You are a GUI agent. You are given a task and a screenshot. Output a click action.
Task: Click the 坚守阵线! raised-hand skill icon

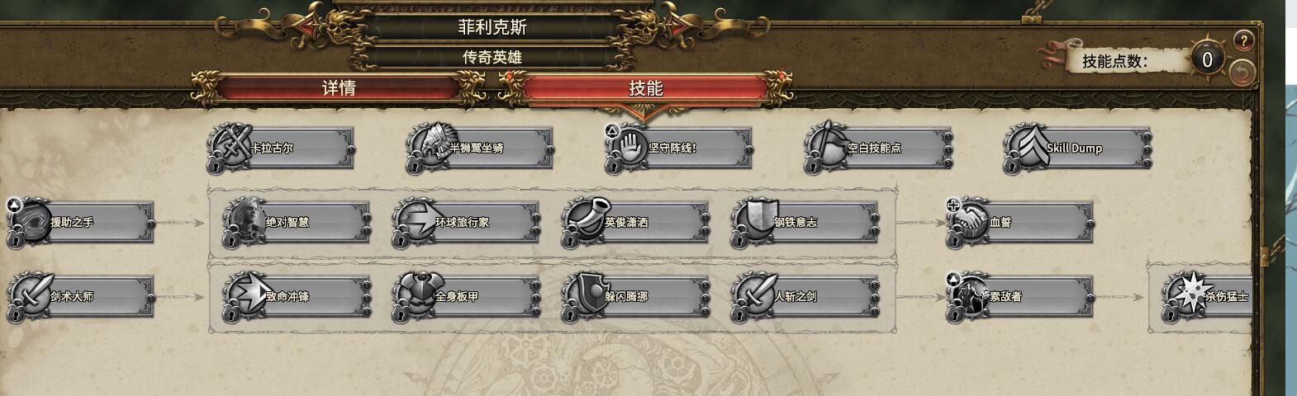pyautogui.click(x=629, y=145)
